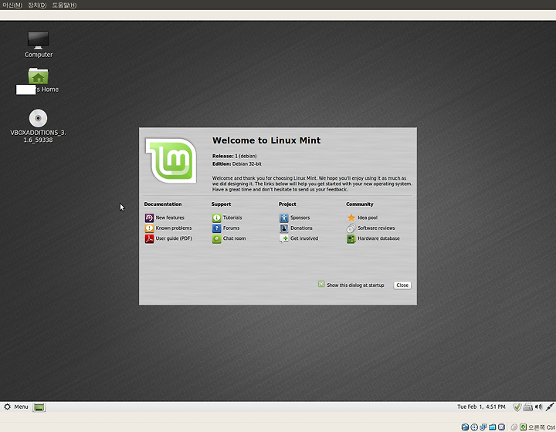Screen dimensions: 556x432
Task: Open the 머신(M) menu
Action: (12, 5)
